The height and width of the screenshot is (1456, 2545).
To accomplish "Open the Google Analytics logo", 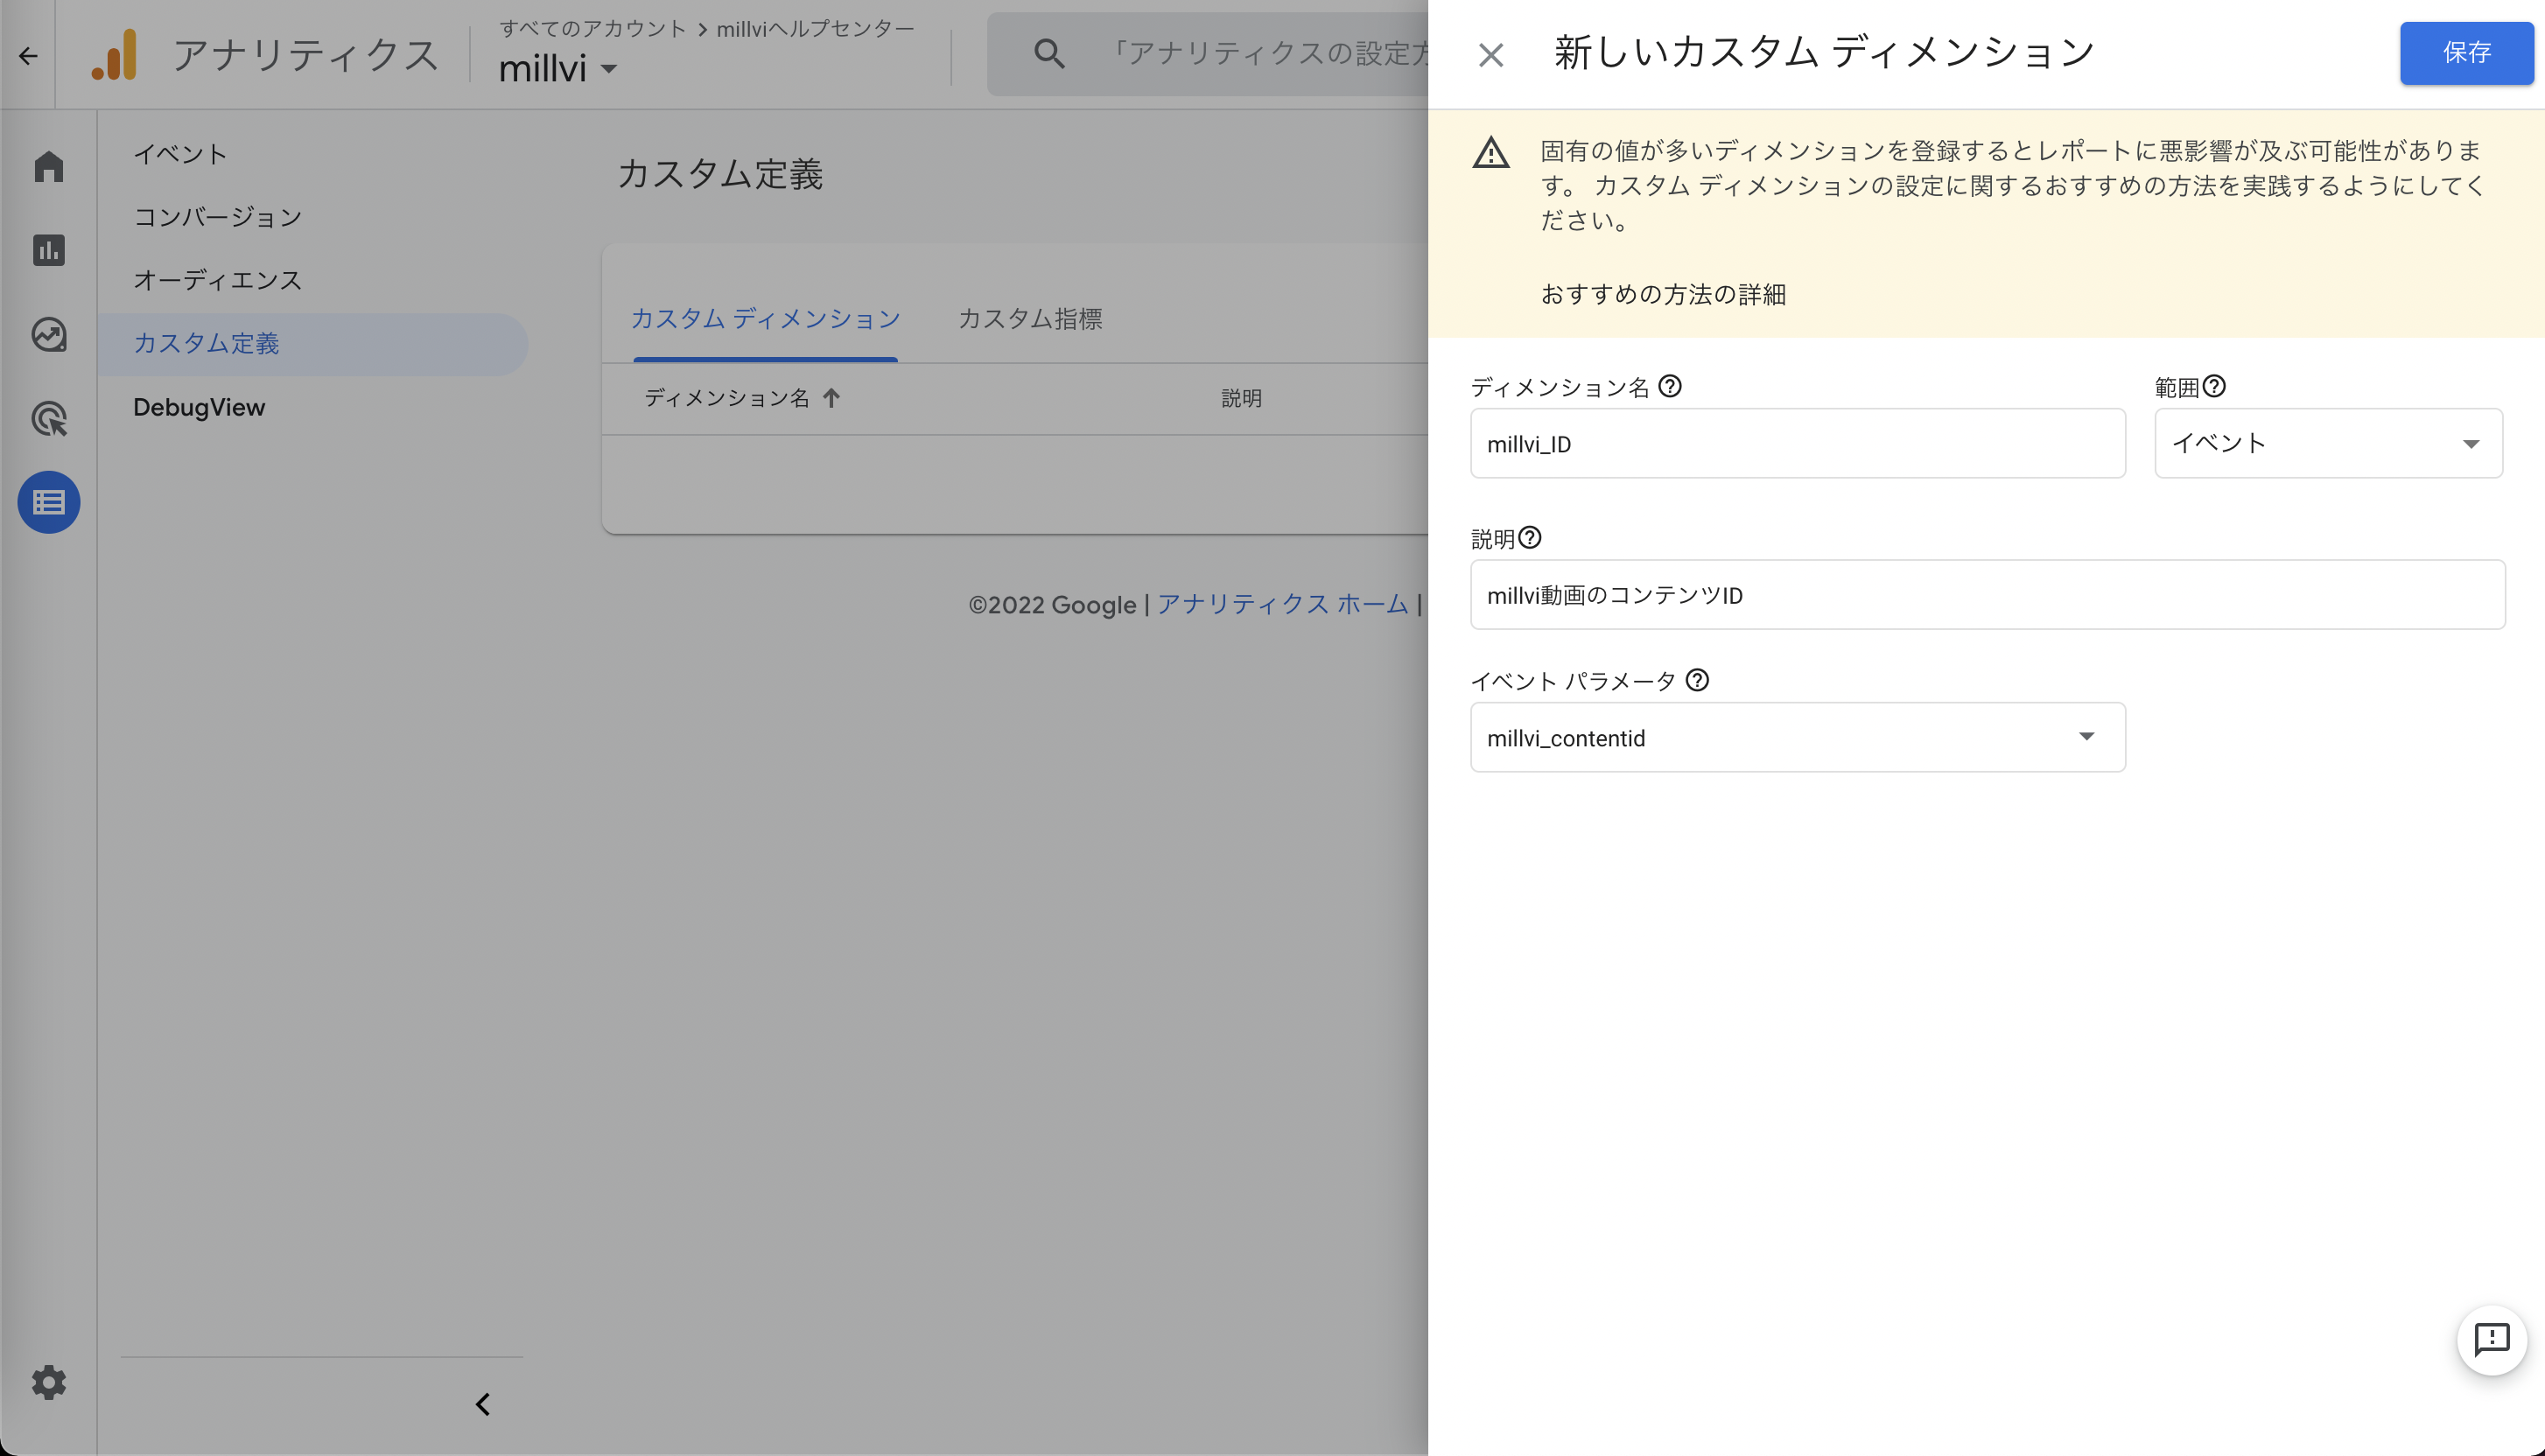I will pos(114,54).
